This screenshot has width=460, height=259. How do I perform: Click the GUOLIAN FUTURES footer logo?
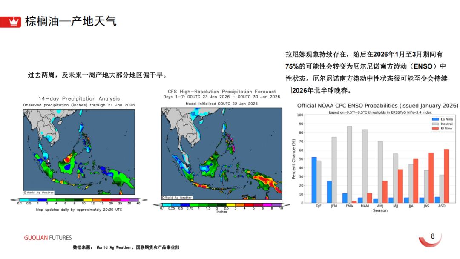pyautogui.click(x=48, y=238)
